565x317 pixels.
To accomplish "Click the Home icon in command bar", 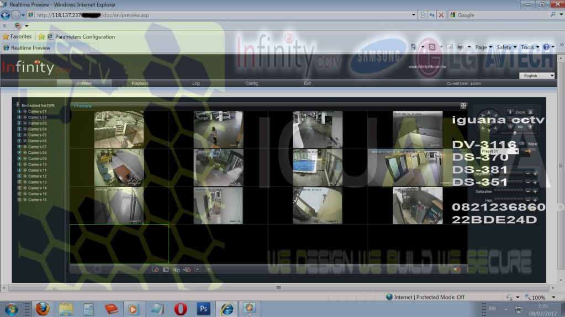I will [x=414, y=47].
